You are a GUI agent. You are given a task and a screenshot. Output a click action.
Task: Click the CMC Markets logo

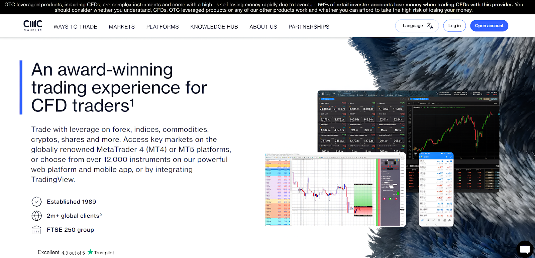point(33,26)
